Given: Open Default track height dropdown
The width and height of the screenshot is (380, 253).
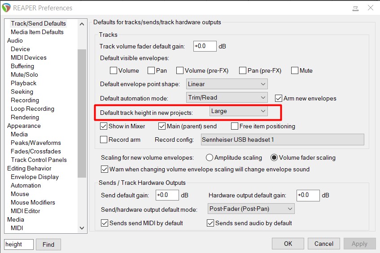Looking at the screenshot, I should coord(239,111).
